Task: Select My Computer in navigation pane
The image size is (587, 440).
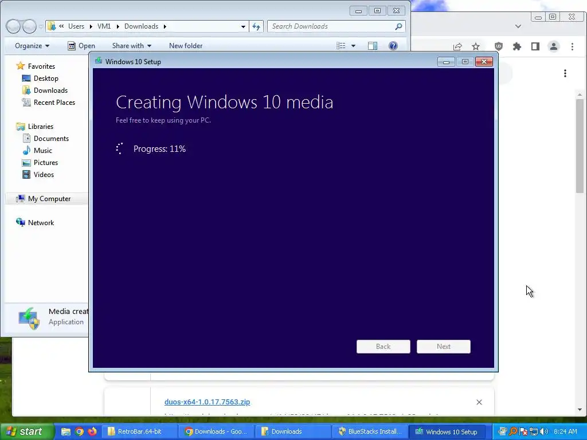Action: tap(44, 199)
